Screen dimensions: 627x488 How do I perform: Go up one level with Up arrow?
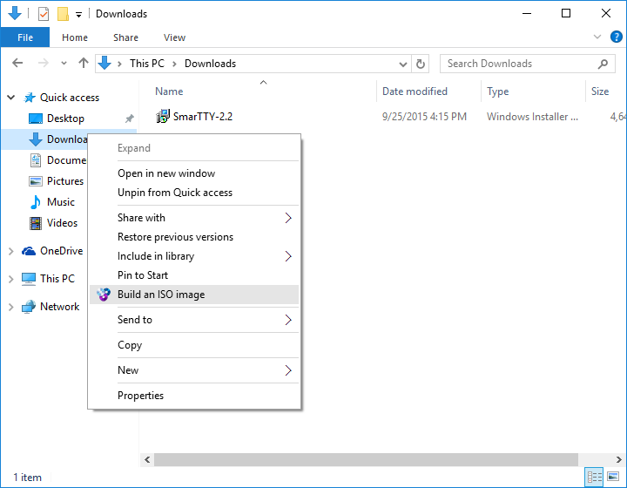pyautogui.click(x=84, y=64)
